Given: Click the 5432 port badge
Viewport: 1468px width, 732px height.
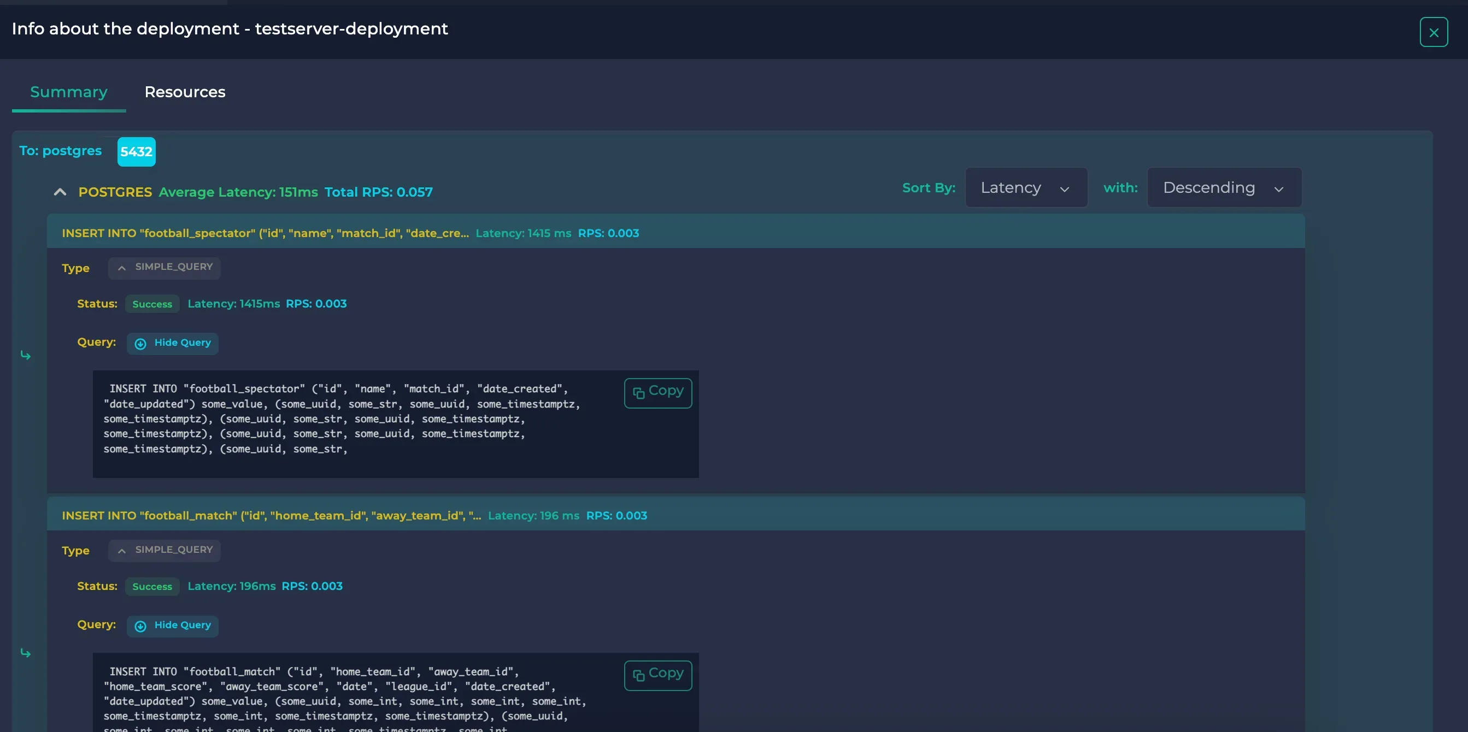Looking at the screenshot, I should (x=136, y=151).
